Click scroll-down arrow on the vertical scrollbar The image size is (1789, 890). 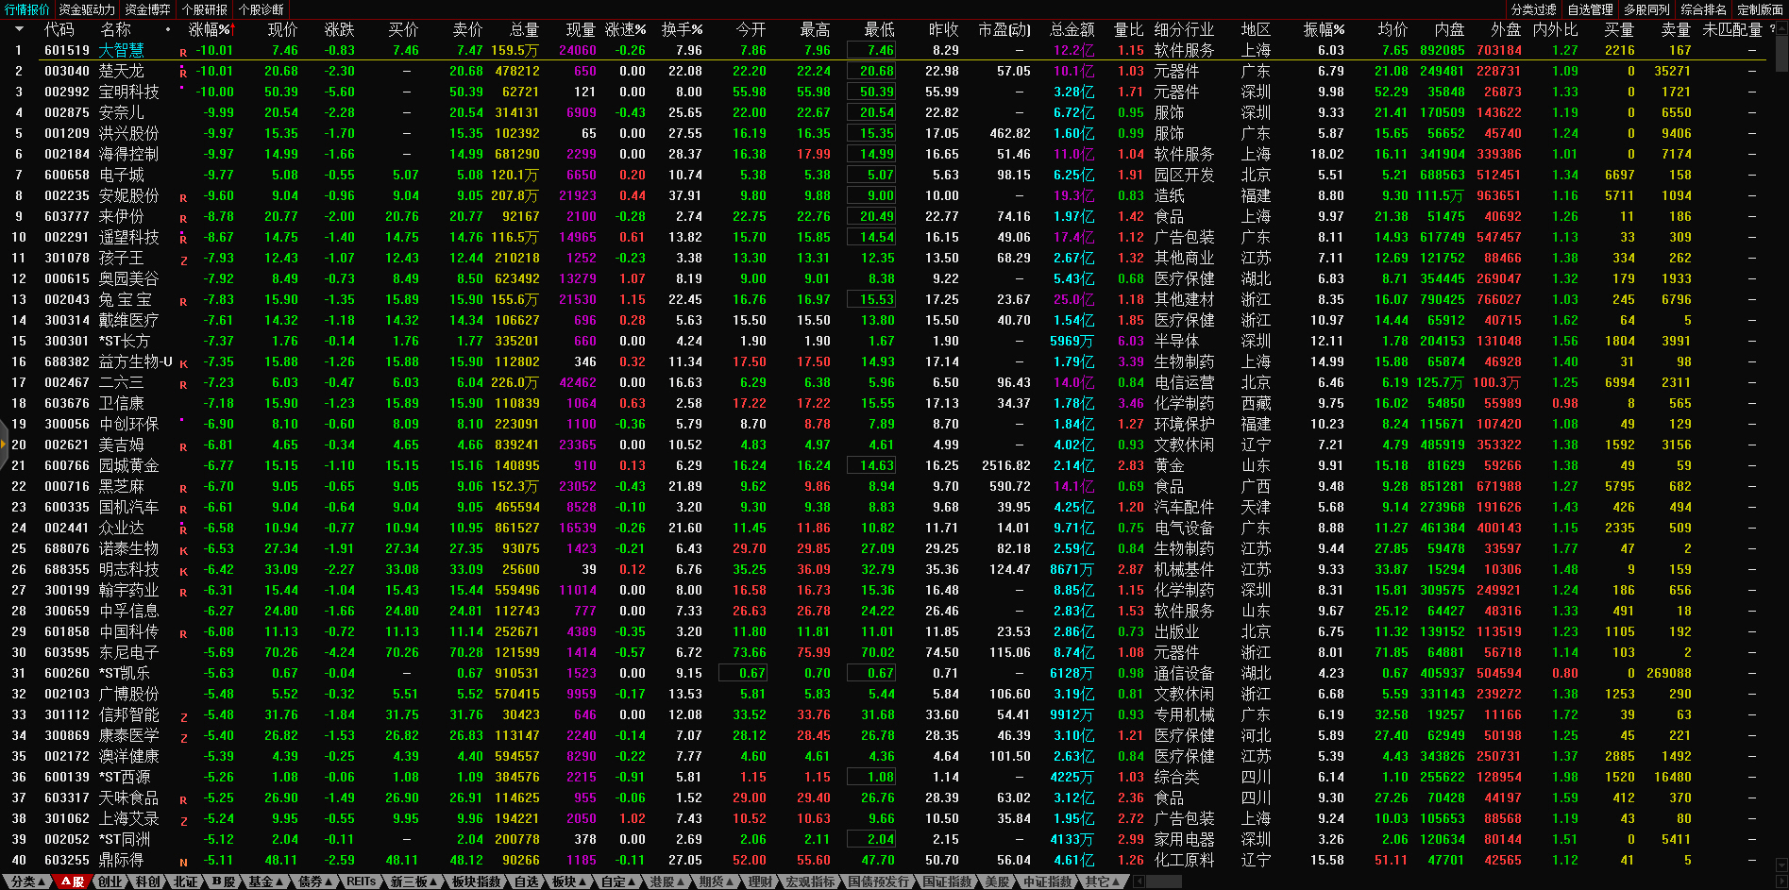1781,864
